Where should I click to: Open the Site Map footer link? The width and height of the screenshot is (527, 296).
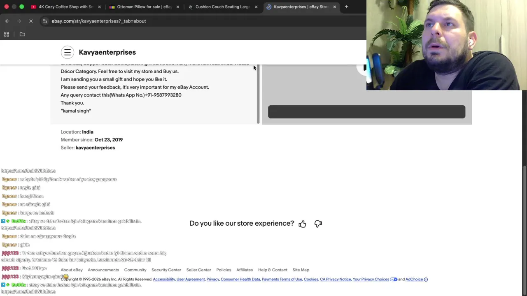(x=301, y=270)
